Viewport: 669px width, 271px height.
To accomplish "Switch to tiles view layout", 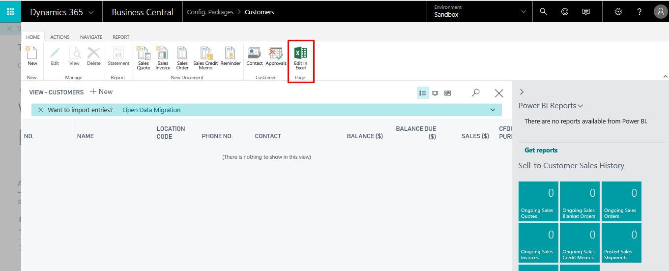I will [x=447, y=93].
